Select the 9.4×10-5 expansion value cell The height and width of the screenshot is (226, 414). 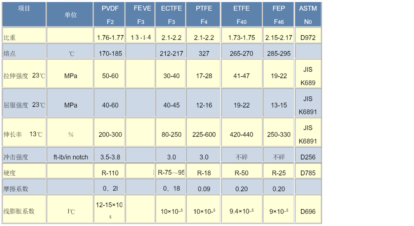pyautogui.click(x=242, y=211)
